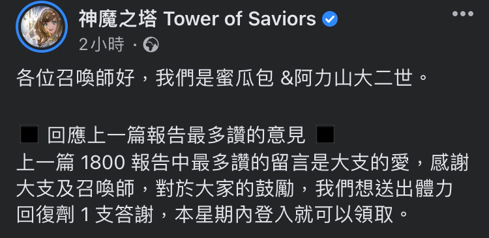Click the globe public privacy icon
Screen dimensions: 489x238
[x=151, y=45]
